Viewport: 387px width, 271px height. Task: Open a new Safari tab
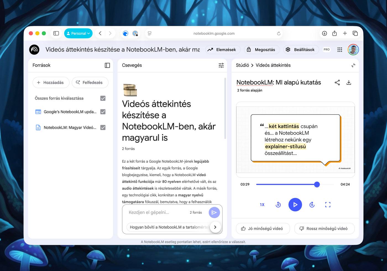pyautogui.click(x=345, y=33)
